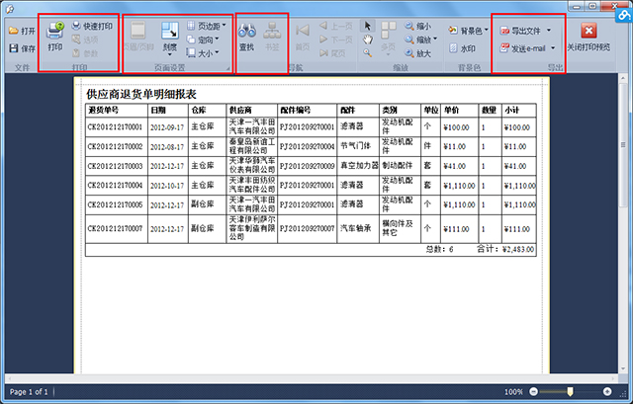Open the Export File (导出文件) dropdown
Image resolution: width=633 pixels, height=404 pixels.
pos(525,31)
